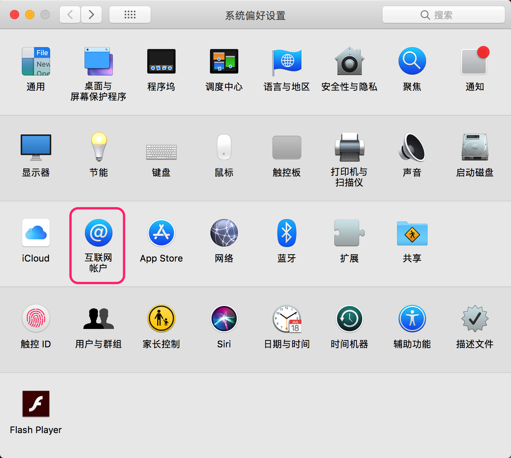Open 触控 ID Touch ID settings
Screen dimensions: 511x458
point(36,319)
